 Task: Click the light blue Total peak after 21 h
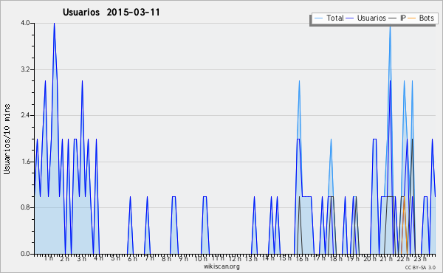(x=390, y=27)
